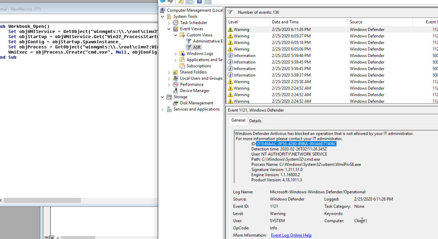This screenshot has height=239, width=438.
Task: Switch to the Details tab
Action: point(255,121)
